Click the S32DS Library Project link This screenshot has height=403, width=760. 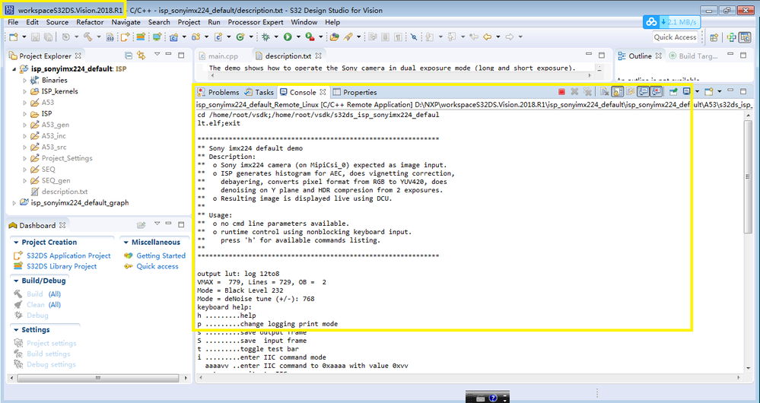click(x=62, y=266)
